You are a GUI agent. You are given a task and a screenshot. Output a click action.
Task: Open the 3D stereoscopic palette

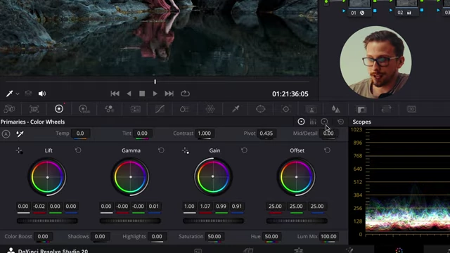(x=411, y=109)
